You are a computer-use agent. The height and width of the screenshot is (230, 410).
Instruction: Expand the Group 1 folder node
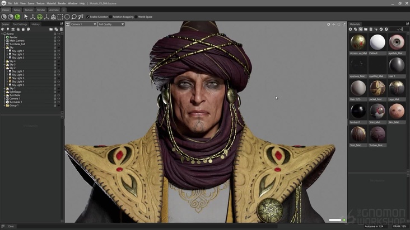tap(4, 106)
